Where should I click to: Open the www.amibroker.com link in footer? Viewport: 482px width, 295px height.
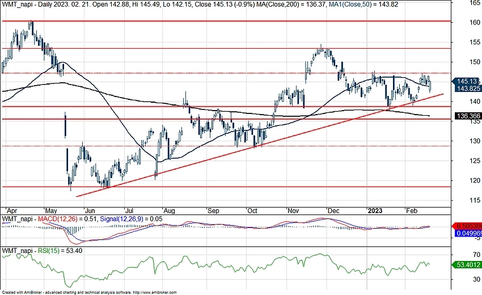pos(155,293)
